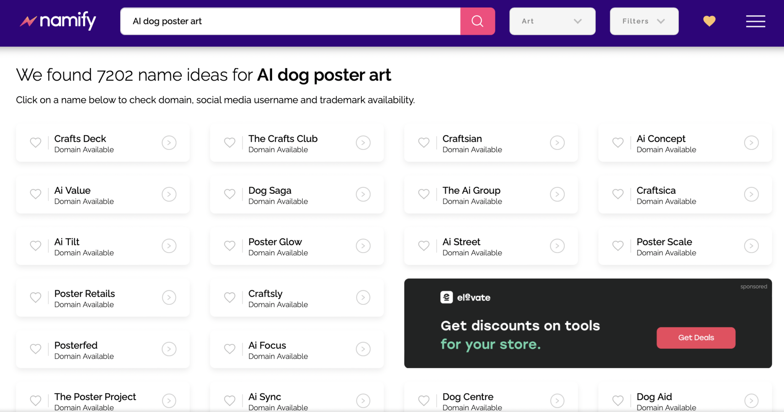
Task: Select the name Dog Saga
Action: (x=270, y=190)
